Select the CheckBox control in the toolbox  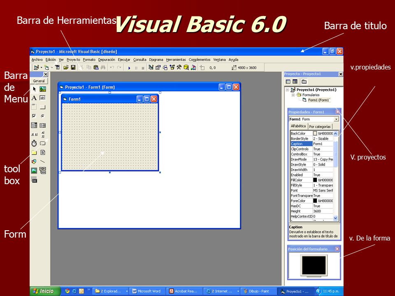pyautogui.click(x=34, y=116)
